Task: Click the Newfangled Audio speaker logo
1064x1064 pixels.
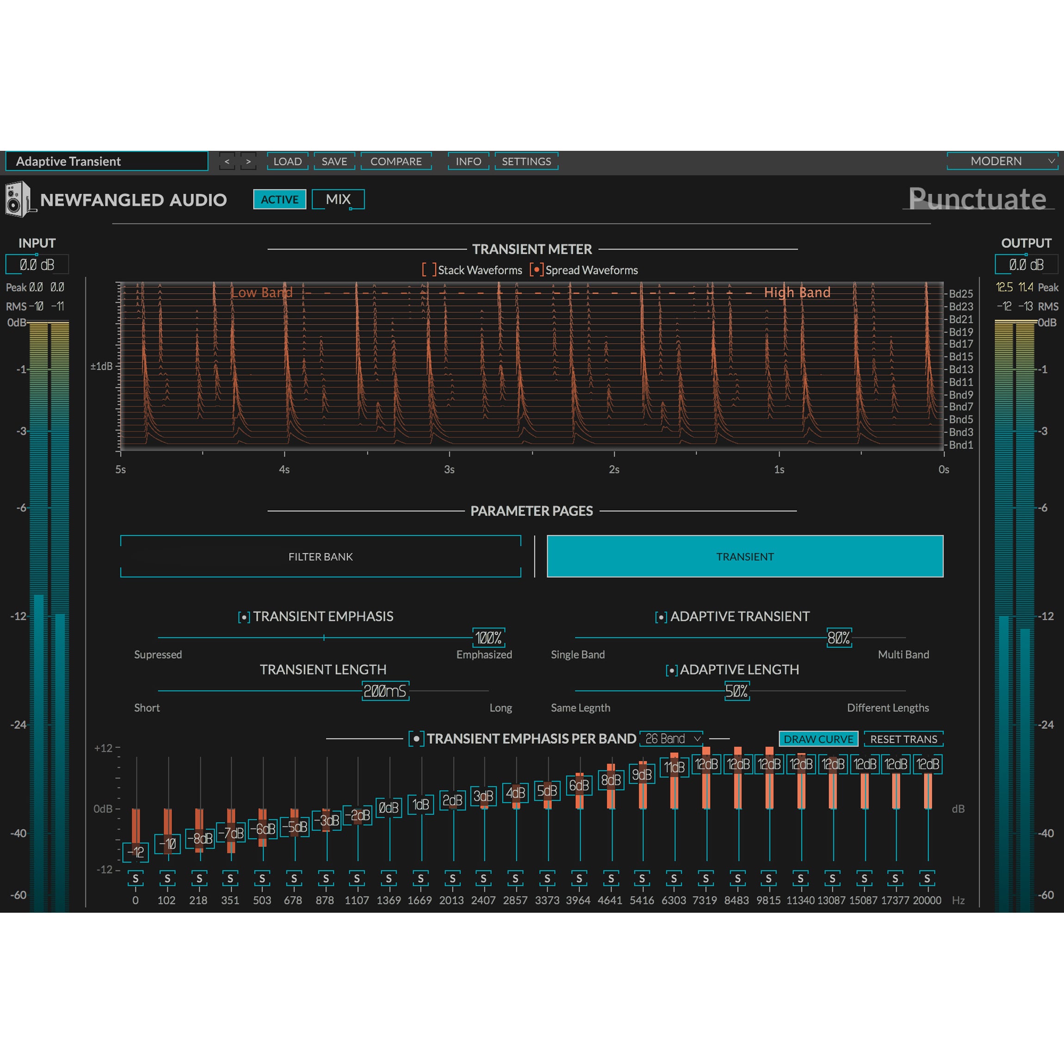Action: (x=18, y=199)
